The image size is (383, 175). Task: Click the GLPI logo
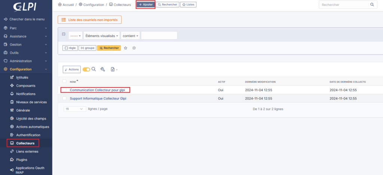tap(25, 7)
